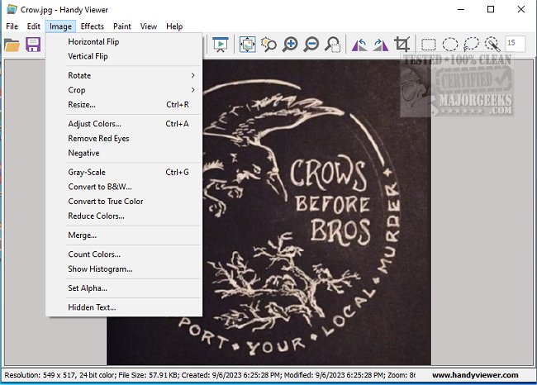537x385 pixels.
Task: Choose lasso freehand selection tool
Action: 471,45
